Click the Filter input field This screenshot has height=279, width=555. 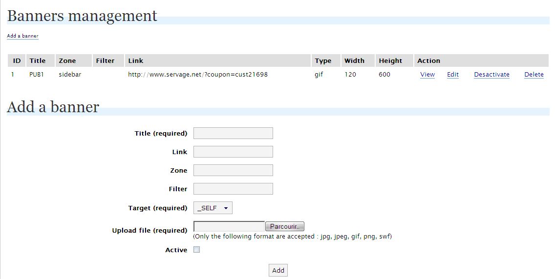click(233, 189)
